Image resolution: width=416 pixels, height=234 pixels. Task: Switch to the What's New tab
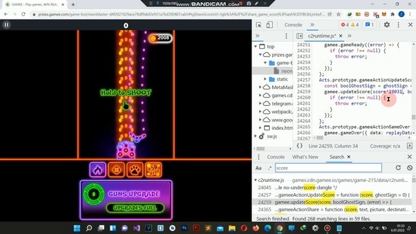[305, 157]
